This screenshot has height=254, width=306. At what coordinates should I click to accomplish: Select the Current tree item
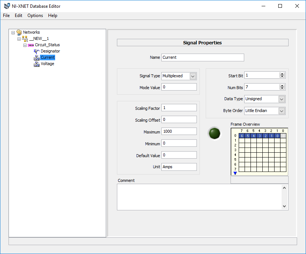48,58
